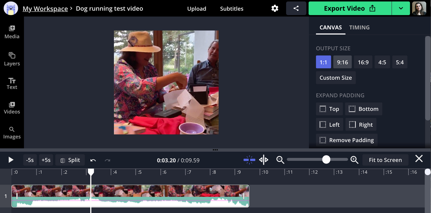The width and height of the screenshot is (431, 213).
Task: Open the Layers panel
Action: 12,59
